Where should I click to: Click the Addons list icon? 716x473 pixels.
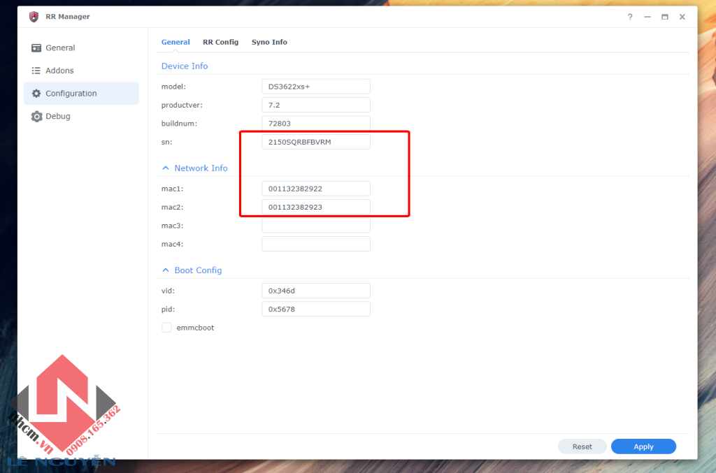pos(36,71)
